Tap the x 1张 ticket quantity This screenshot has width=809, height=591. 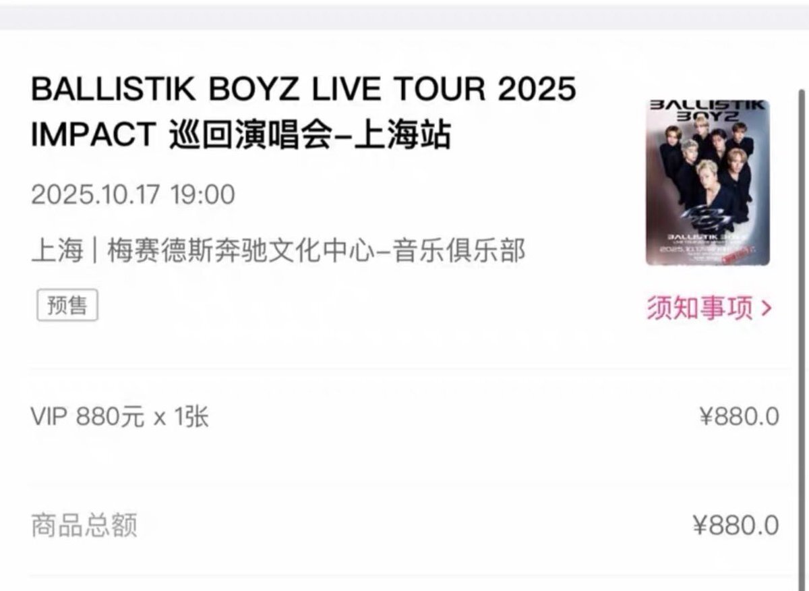181,417
